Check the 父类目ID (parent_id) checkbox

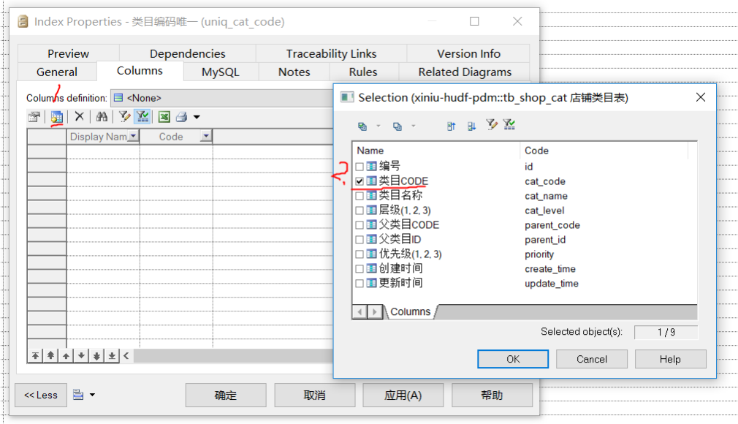360,240
